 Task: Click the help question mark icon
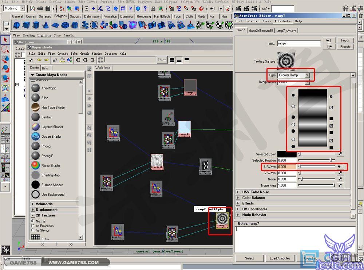coord(145,9)
